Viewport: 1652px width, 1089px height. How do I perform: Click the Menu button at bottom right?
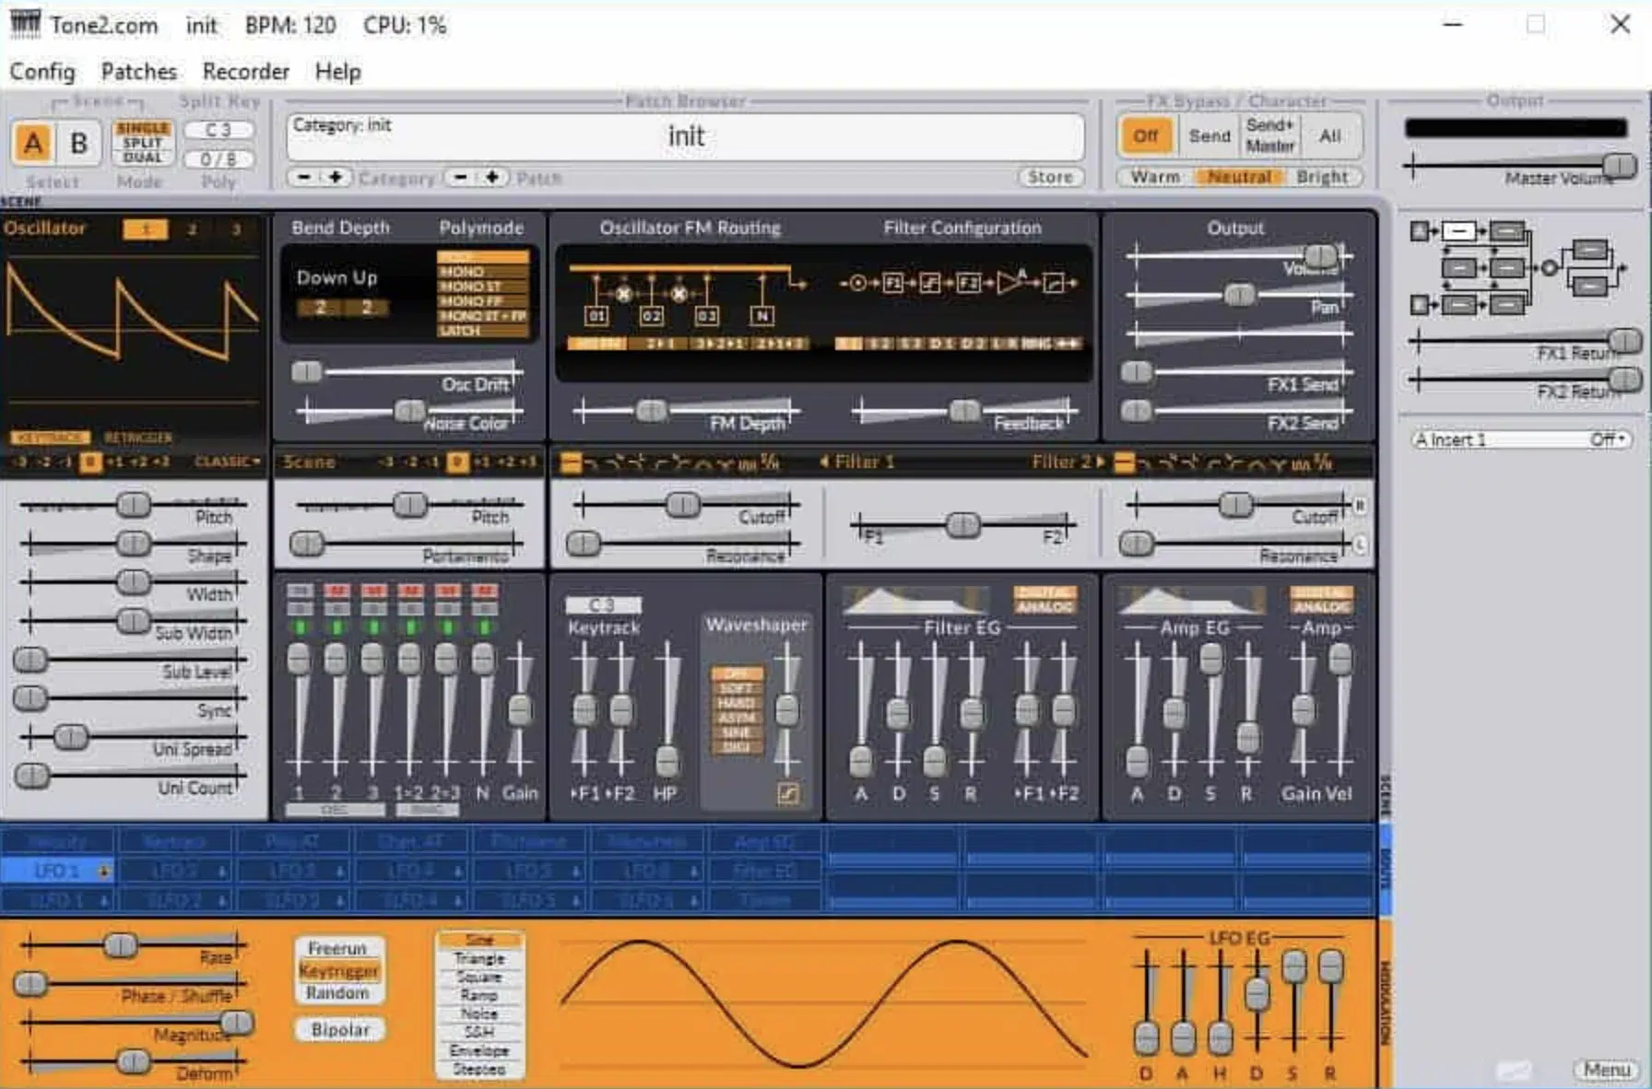(x=1607, y=1070)
